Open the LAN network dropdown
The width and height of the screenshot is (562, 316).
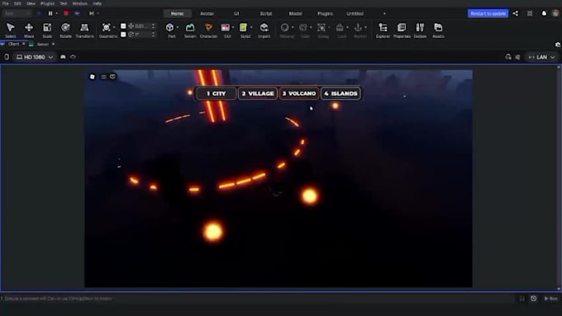[541, 57]
